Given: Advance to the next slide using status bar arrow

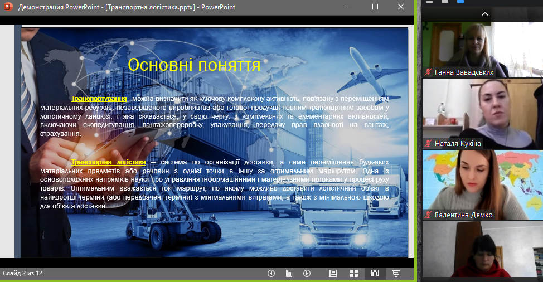Looking at the screenshot, I should point(307,273).
